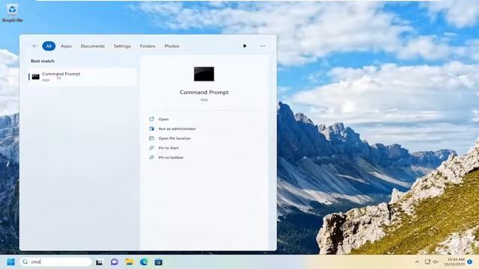Show more filters with the play arrow
This screenshot has height=269, width=479.
[x=245, y=46]
